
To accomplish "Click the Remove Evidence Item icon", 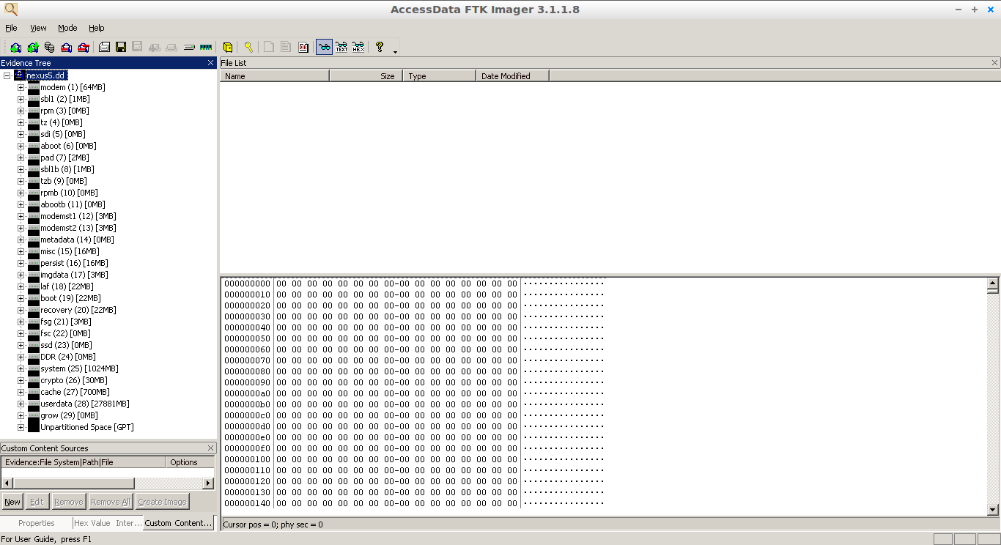I will pyautogui.click(x=66, y=47).
